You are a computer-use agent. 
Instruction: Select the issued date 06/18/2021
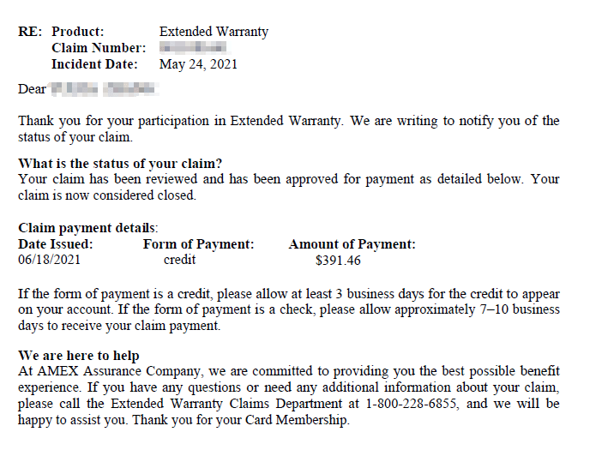point(49,260)
